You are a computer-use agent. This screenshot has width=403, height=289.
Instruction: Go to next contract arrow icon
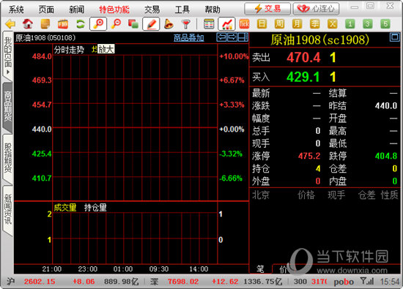click(232, 37)
